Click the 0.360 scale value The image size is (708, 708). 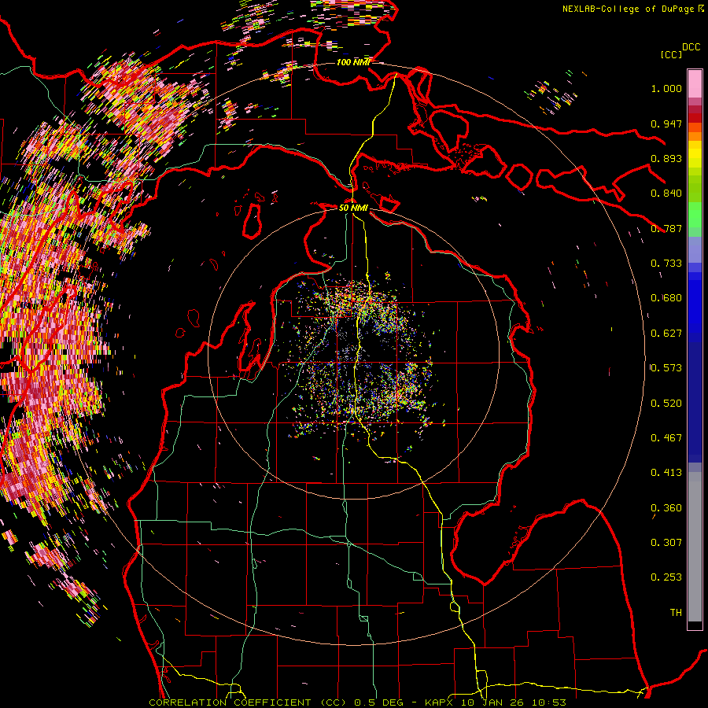pos(666,508)
